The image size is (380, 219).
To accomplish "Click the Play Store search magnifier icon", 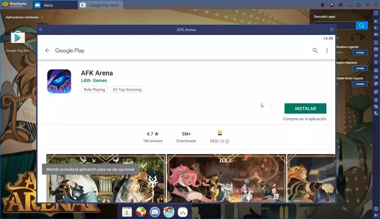I will 315,51.
